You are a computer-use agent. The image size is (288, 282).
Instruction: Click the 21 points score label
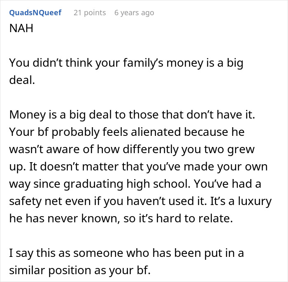(89, 13)
